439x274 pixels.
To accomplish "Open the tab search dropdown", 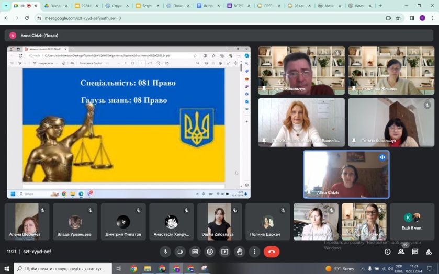I will 6,6.
